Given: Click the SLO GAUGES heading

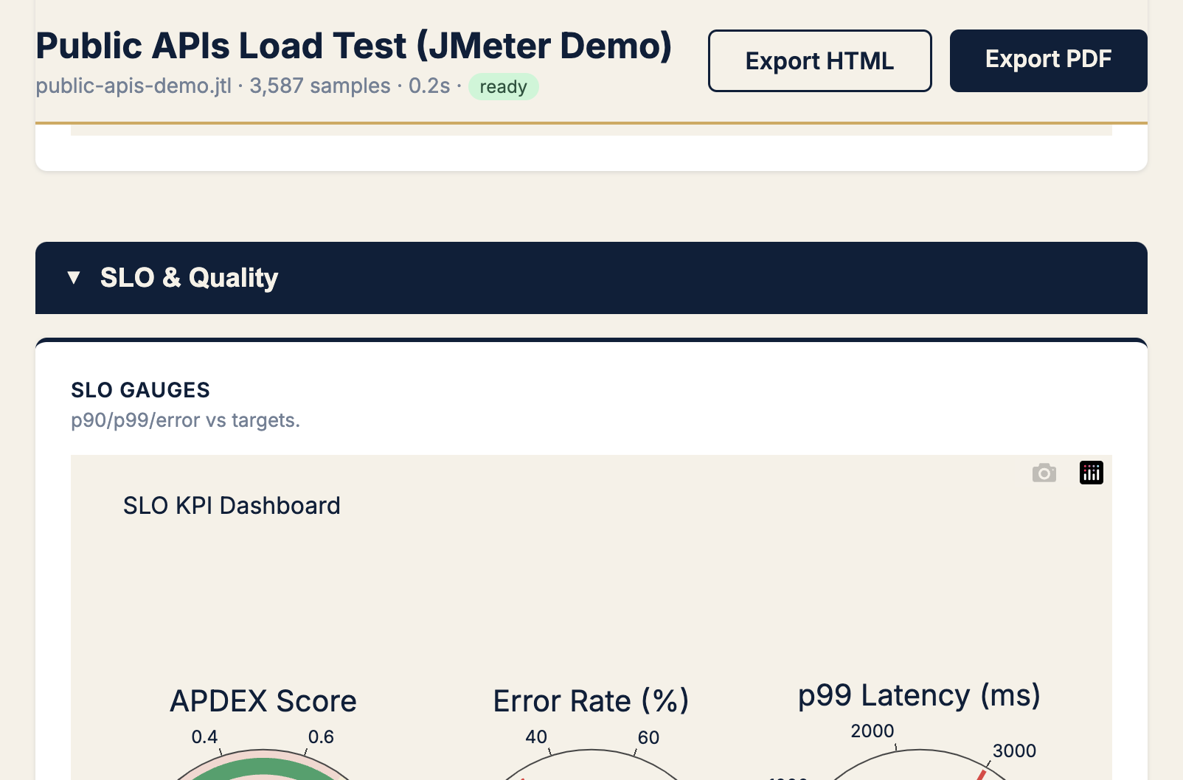Looking at the screenshot, I should [140, 390].
